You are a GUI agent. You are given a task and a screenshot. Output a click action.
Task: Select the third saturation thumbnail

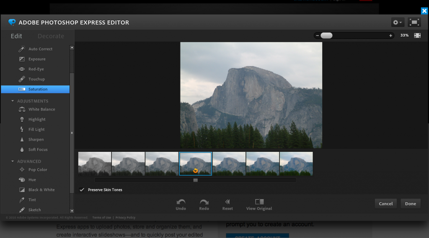162,164
